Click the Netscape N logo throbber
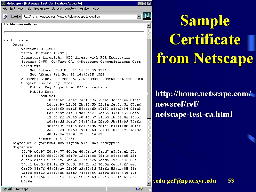 click(147, 16)
